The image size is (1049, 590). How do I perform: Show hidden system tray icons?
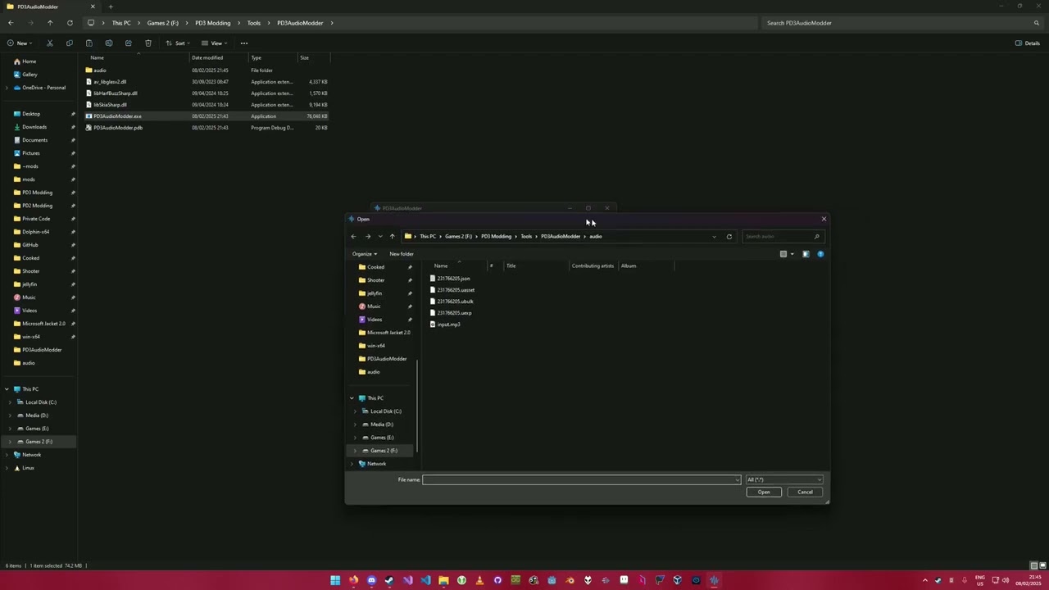pyautogui.click(x=925, y=580)
